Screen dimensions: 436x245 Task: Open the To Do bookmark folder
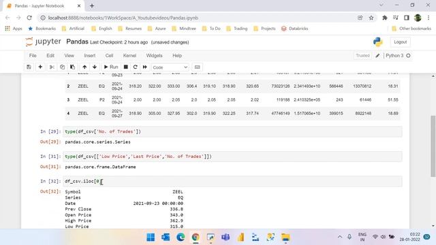coord(211,29)
